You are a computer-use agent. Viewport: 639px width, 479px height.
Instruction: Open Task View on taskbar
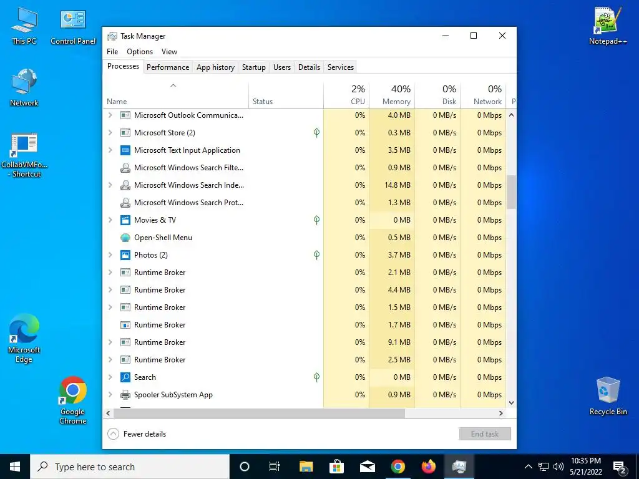tap(275, 467)
